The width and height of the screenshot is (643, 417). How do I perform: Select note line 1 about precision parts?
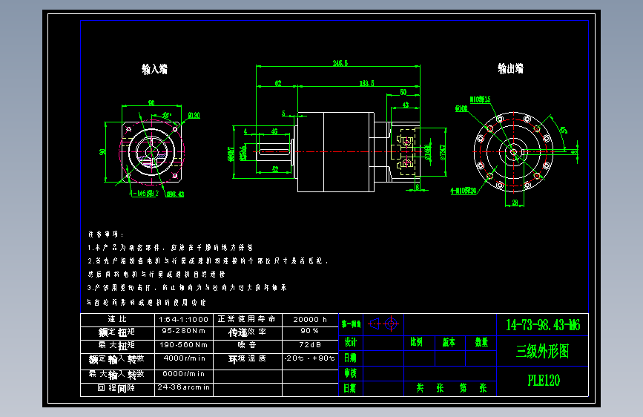pyautogui.click(x=170, y=248)
